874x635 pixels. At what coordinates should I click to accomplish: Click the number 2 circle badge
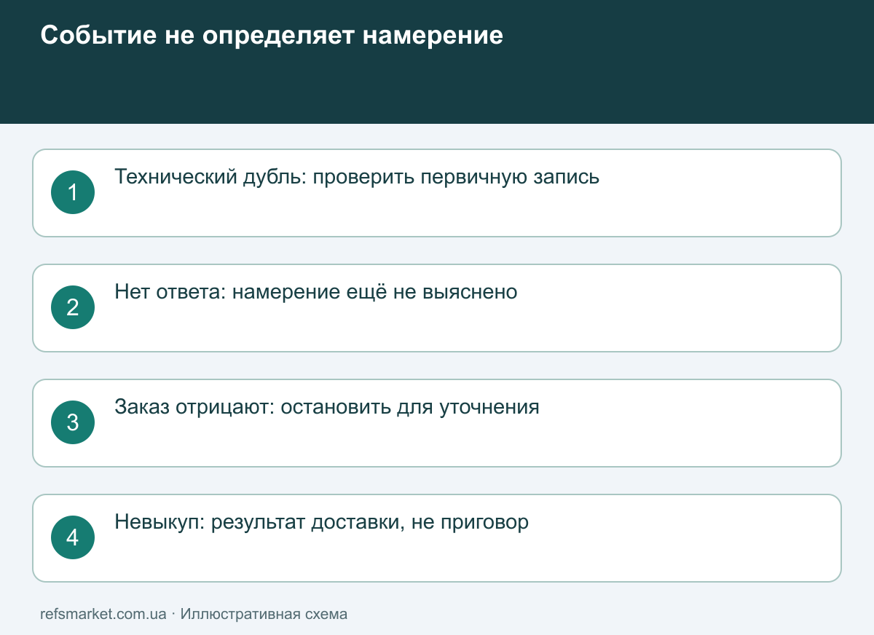tap(73, 307)
